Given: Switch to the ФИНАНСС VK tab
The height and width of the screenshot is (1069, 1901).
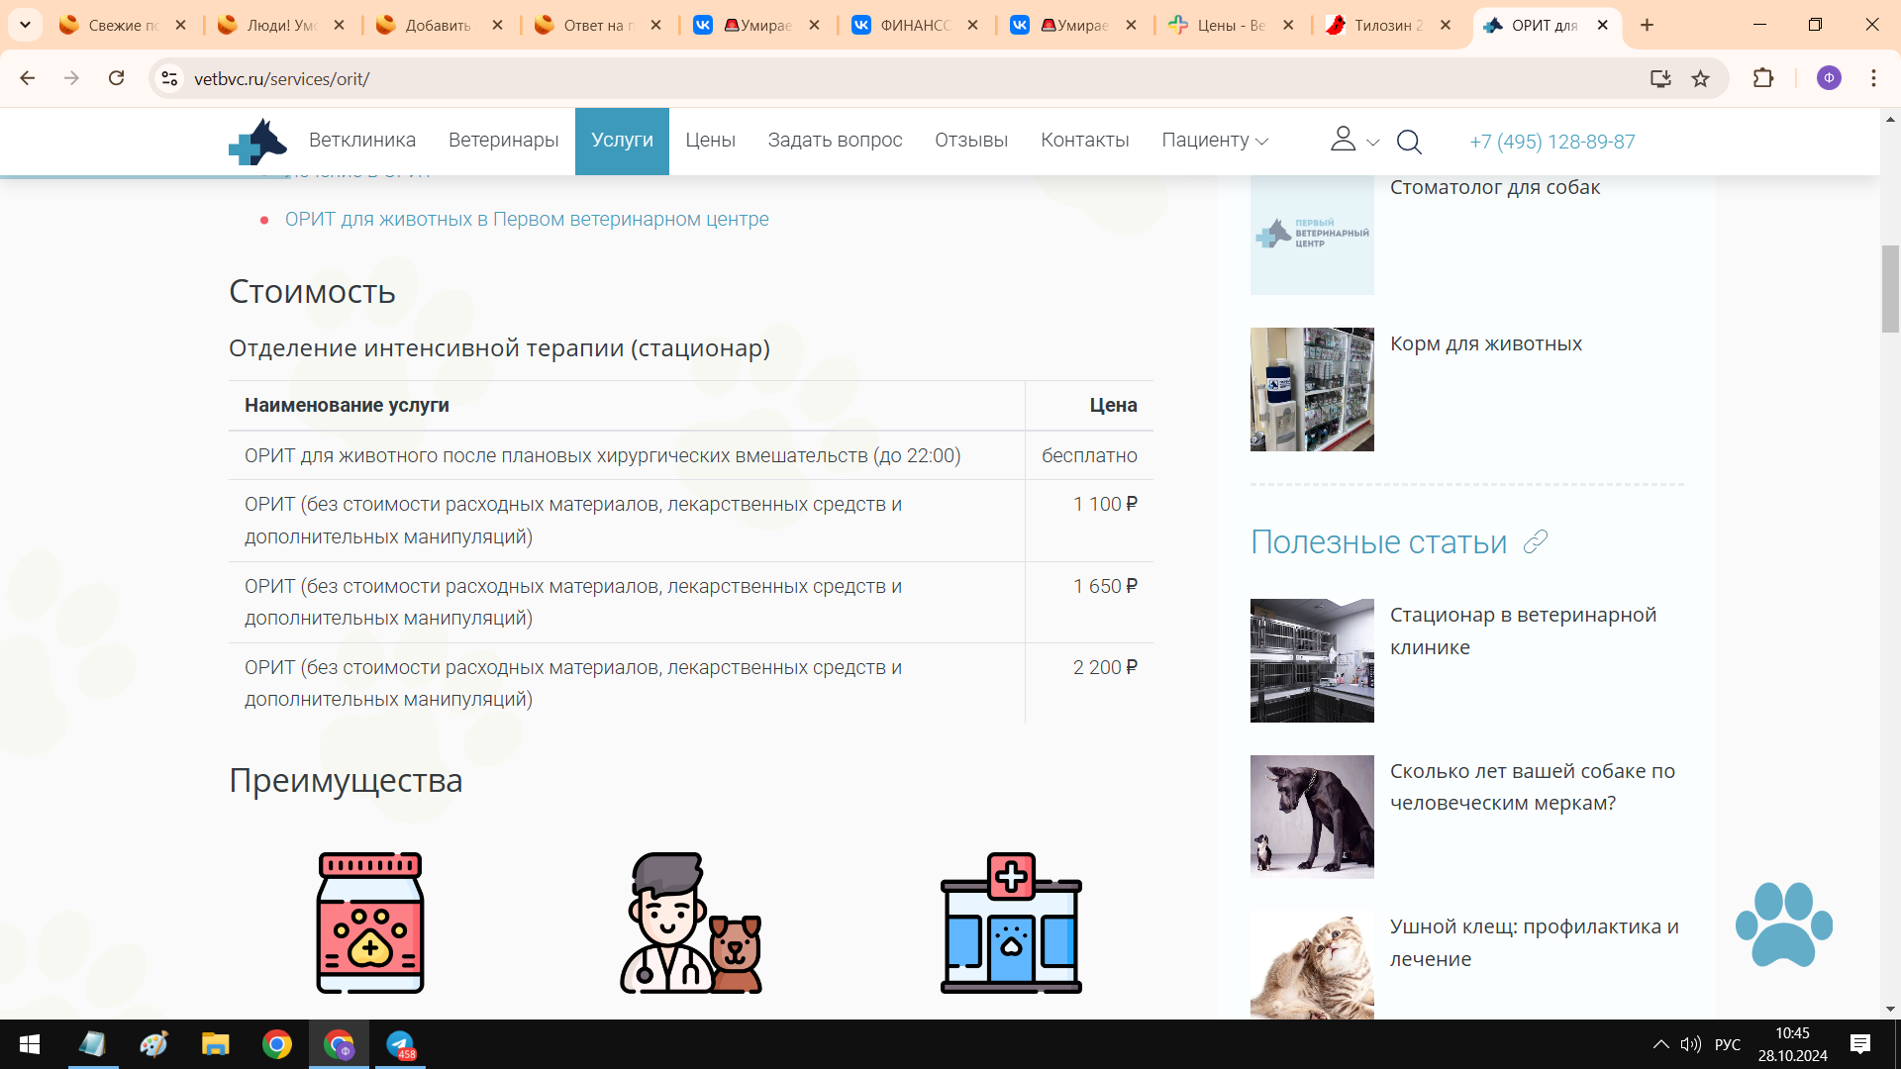Looking at the screenshot, I should [915, 26].
